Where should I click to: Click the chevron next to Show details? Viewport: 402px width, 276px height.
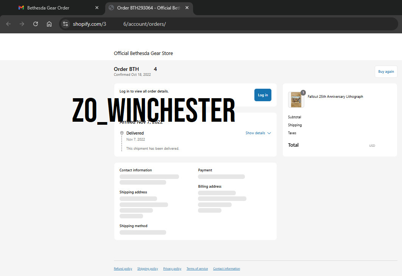click(x=269, y=133)
